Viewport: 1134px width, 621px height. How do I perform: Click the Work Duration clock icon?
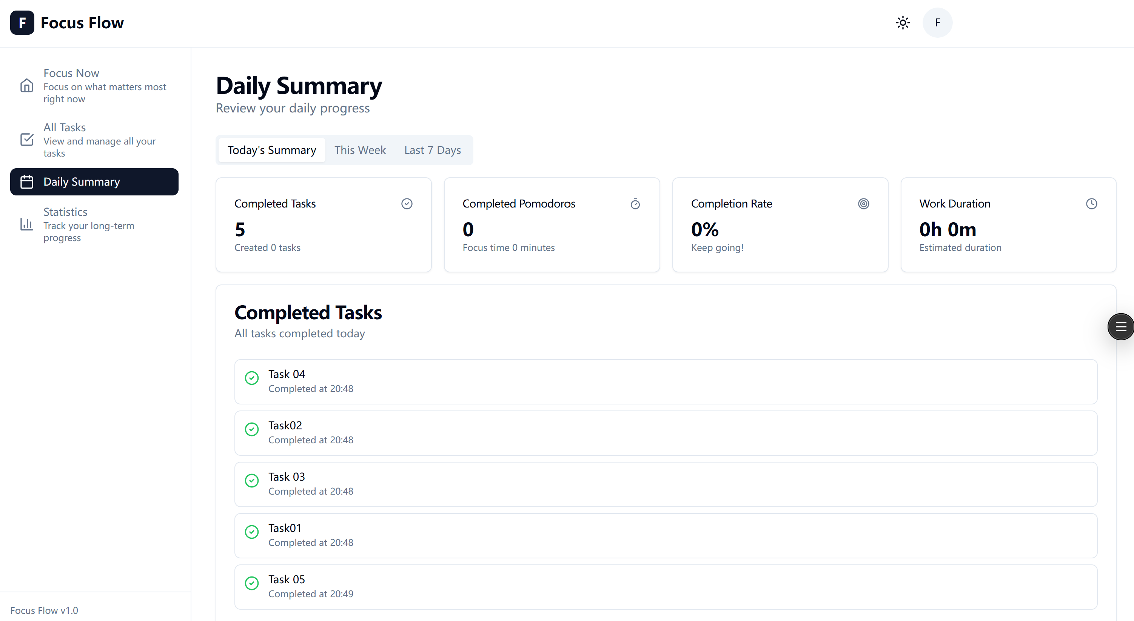tap(1091, 204)
